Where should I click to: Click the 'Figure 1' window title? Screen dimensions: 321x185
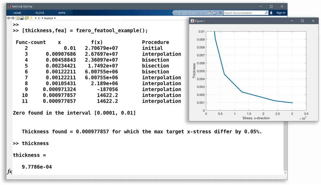(200, 21)
